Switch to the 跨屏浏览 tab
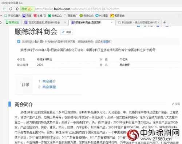This screenshot has width=182, height=144. pos(12,23)
